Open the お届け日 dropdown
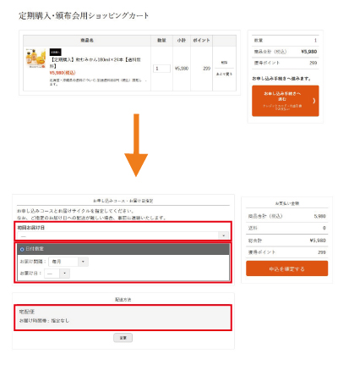Viewport: 338px width, 365px height. coord(57,274)
